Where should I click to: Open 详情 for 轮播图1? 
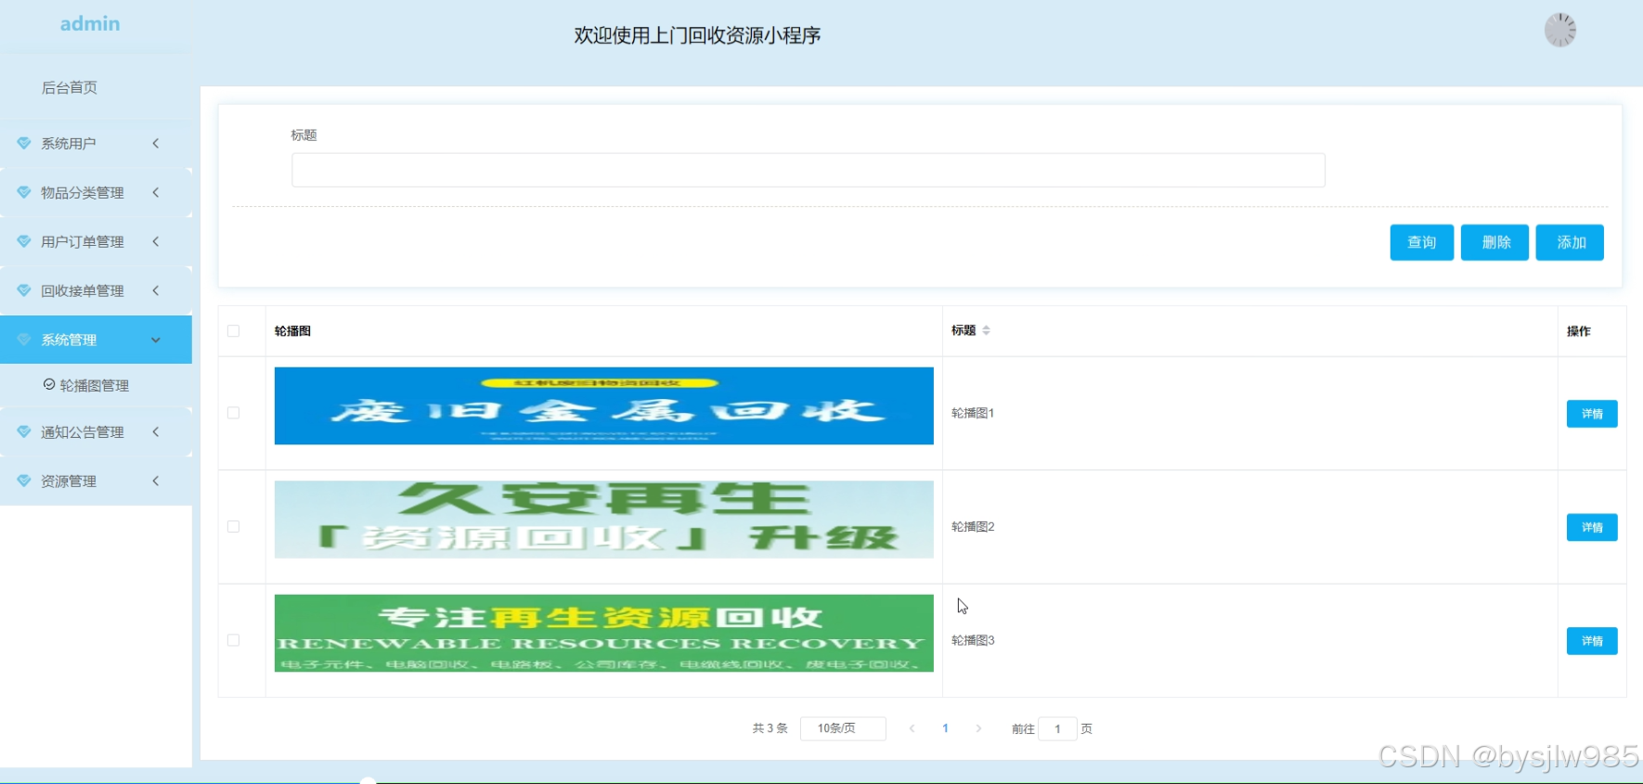click(x=1592, y=414)
